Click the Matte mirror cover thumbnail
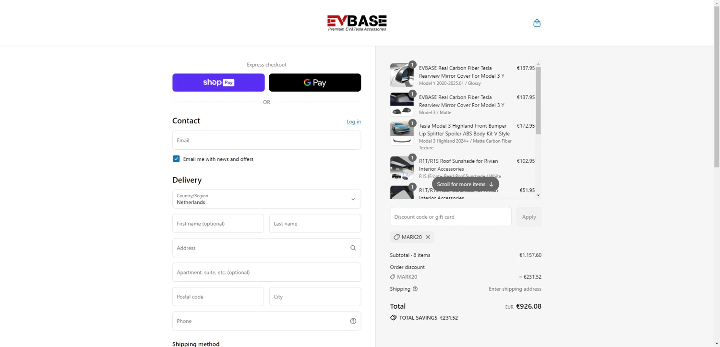The width and height of the screenshot is (720, 347). click(402, 104)
